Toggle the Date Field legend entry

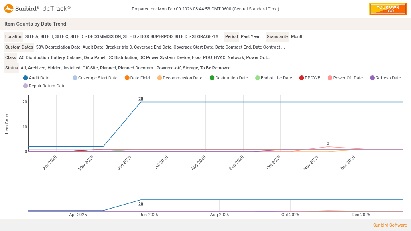coord(137,78)
